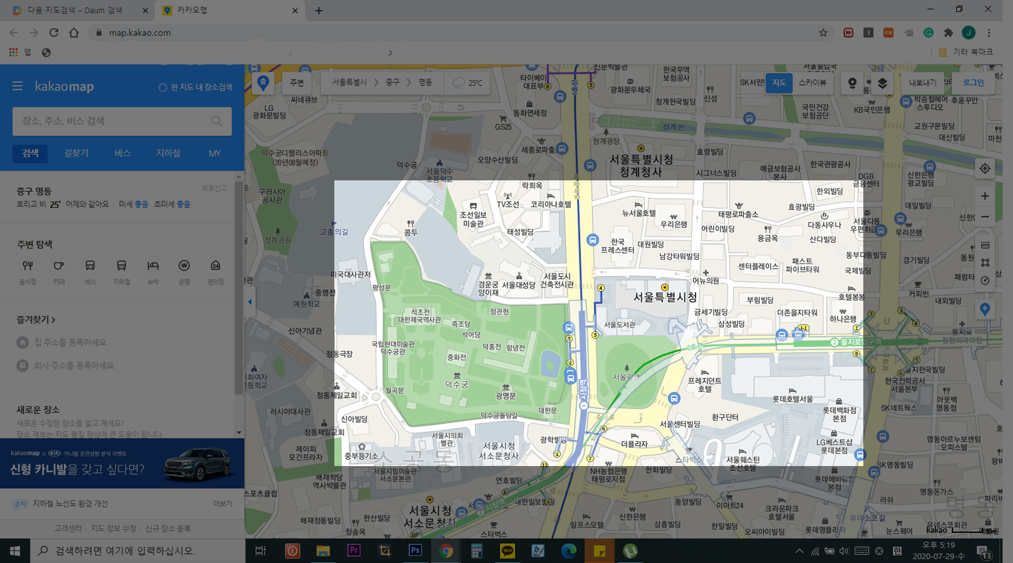Click the 25°C weather widget

point(467,83)
